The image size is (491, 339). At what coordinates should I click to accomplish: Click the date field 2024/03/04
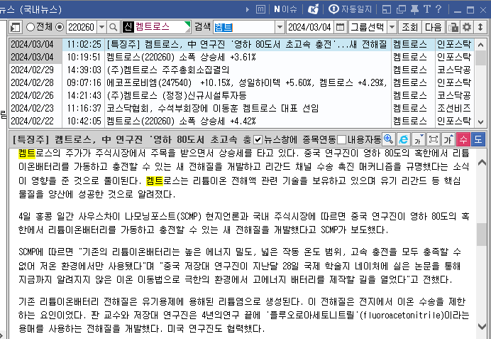point(309,27)
